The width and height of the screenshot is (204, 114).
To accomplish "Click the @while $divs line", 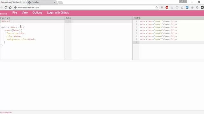I will point(13,27).
